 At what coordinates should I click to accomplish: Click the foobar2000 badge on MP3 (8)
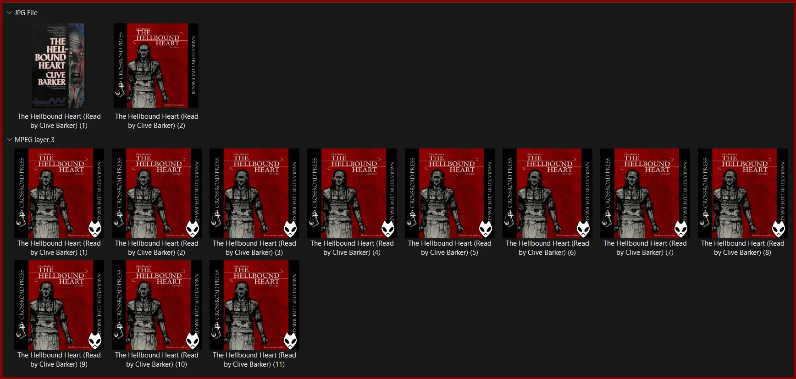point(779,229)
